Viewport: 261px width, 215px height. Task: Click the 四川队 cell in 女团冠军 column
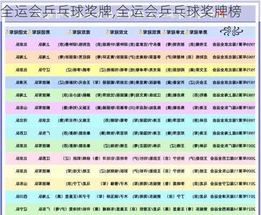(x=22, y=196)
